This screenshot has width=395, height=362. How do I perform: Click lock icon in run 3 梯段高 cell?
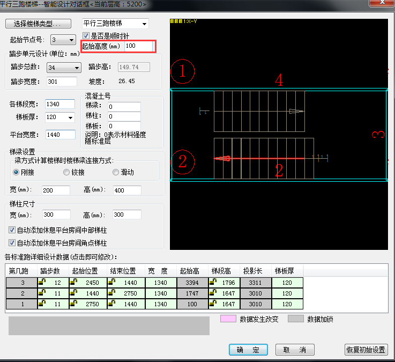[x=213, y=282]
